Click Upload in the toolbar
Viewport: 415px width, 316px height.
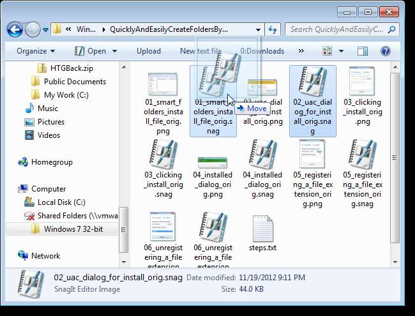coord(149,51)
